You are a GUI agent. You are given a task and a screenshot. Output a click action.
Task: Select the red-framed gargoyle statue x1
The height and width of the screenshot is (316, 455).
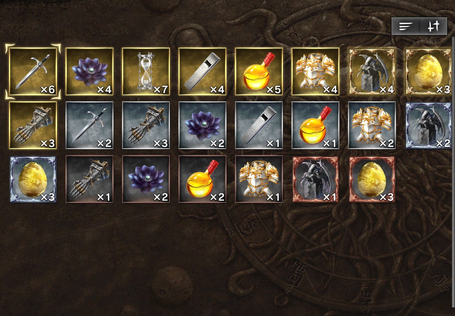tap(315, 179)
